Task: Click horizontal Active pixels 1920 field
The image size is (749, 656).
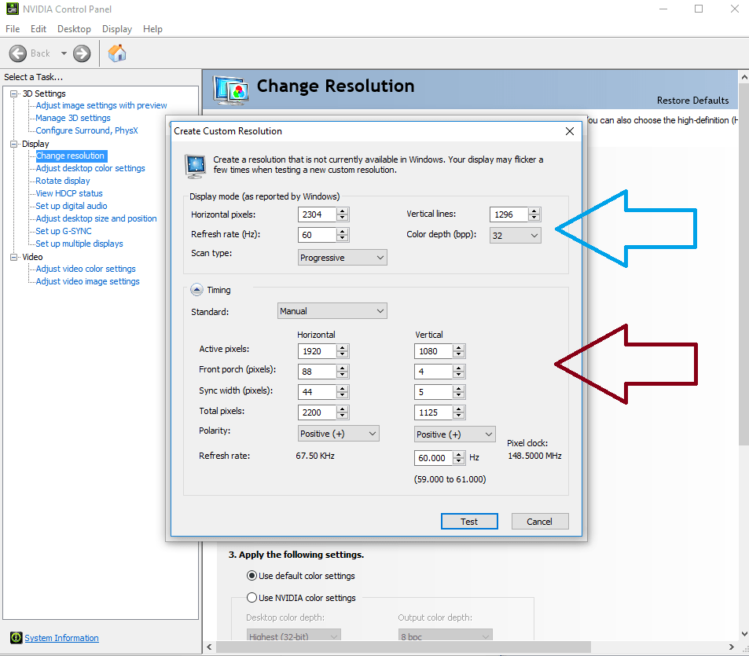Action: [318, 351]
